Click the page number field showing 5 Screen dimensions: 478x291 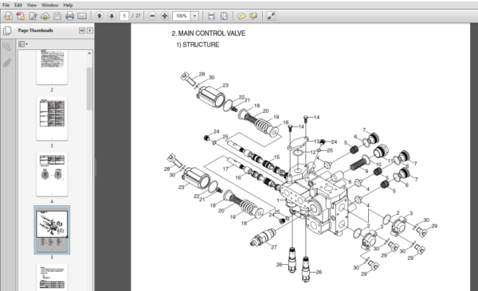(124, 16)
